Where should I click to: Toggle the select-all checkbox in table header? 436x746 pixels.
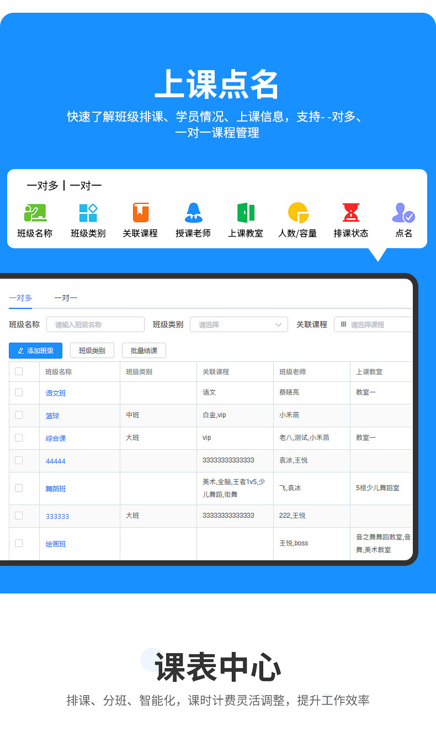(19, 371)
